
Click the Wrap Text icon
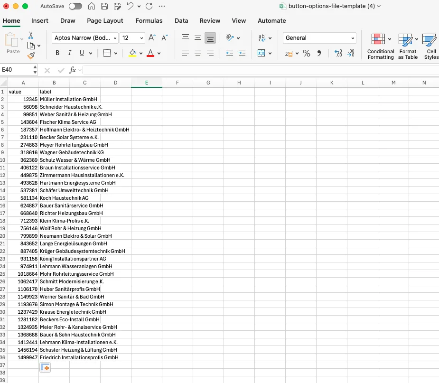(262, 38)
